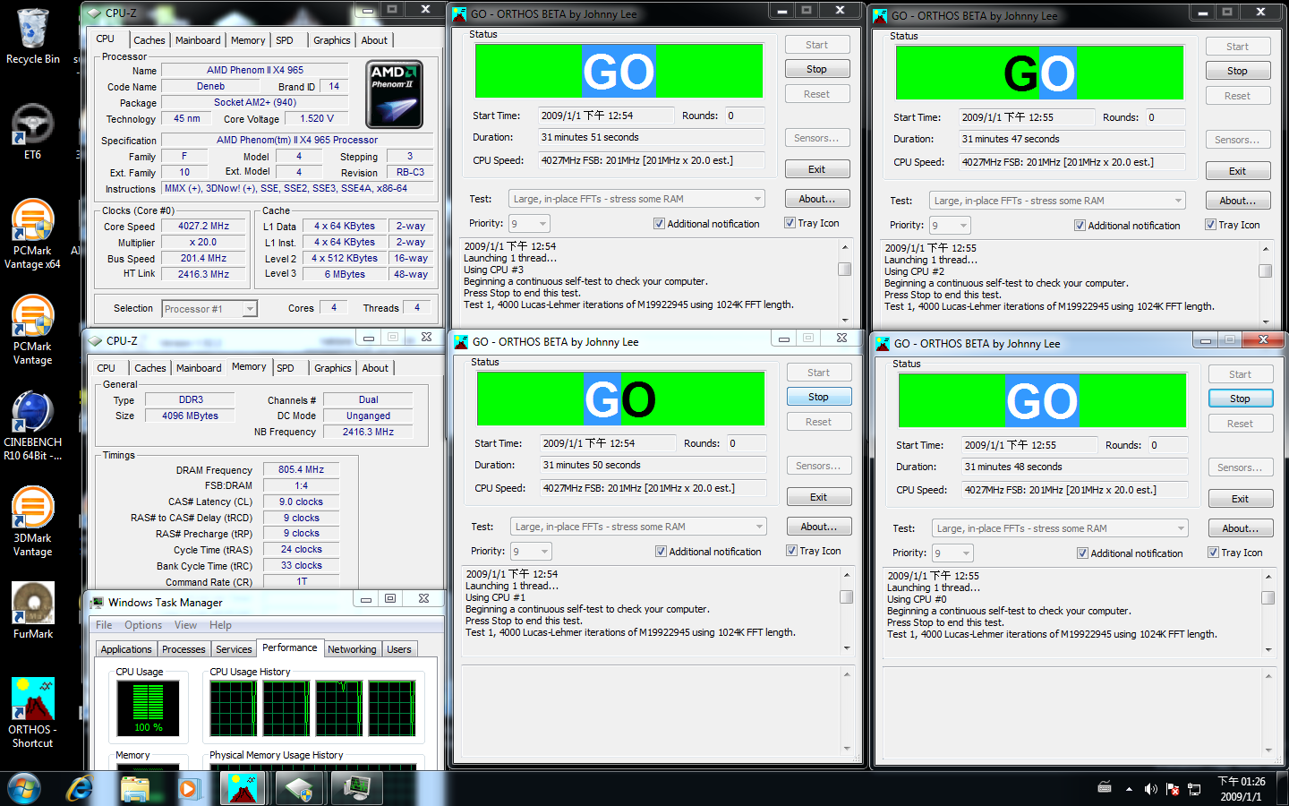Click the Task Manager taskbar button

[x=356, y=789]
